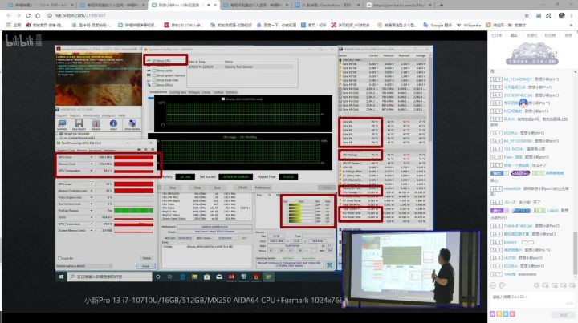
Task: Open the Chrome three-dot menu
Action: click(572, 15)
